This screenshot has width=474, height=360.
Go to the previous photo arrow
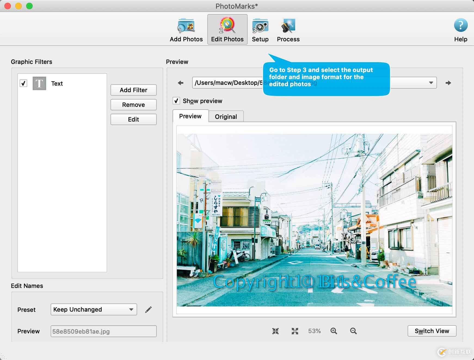[181, 83]
